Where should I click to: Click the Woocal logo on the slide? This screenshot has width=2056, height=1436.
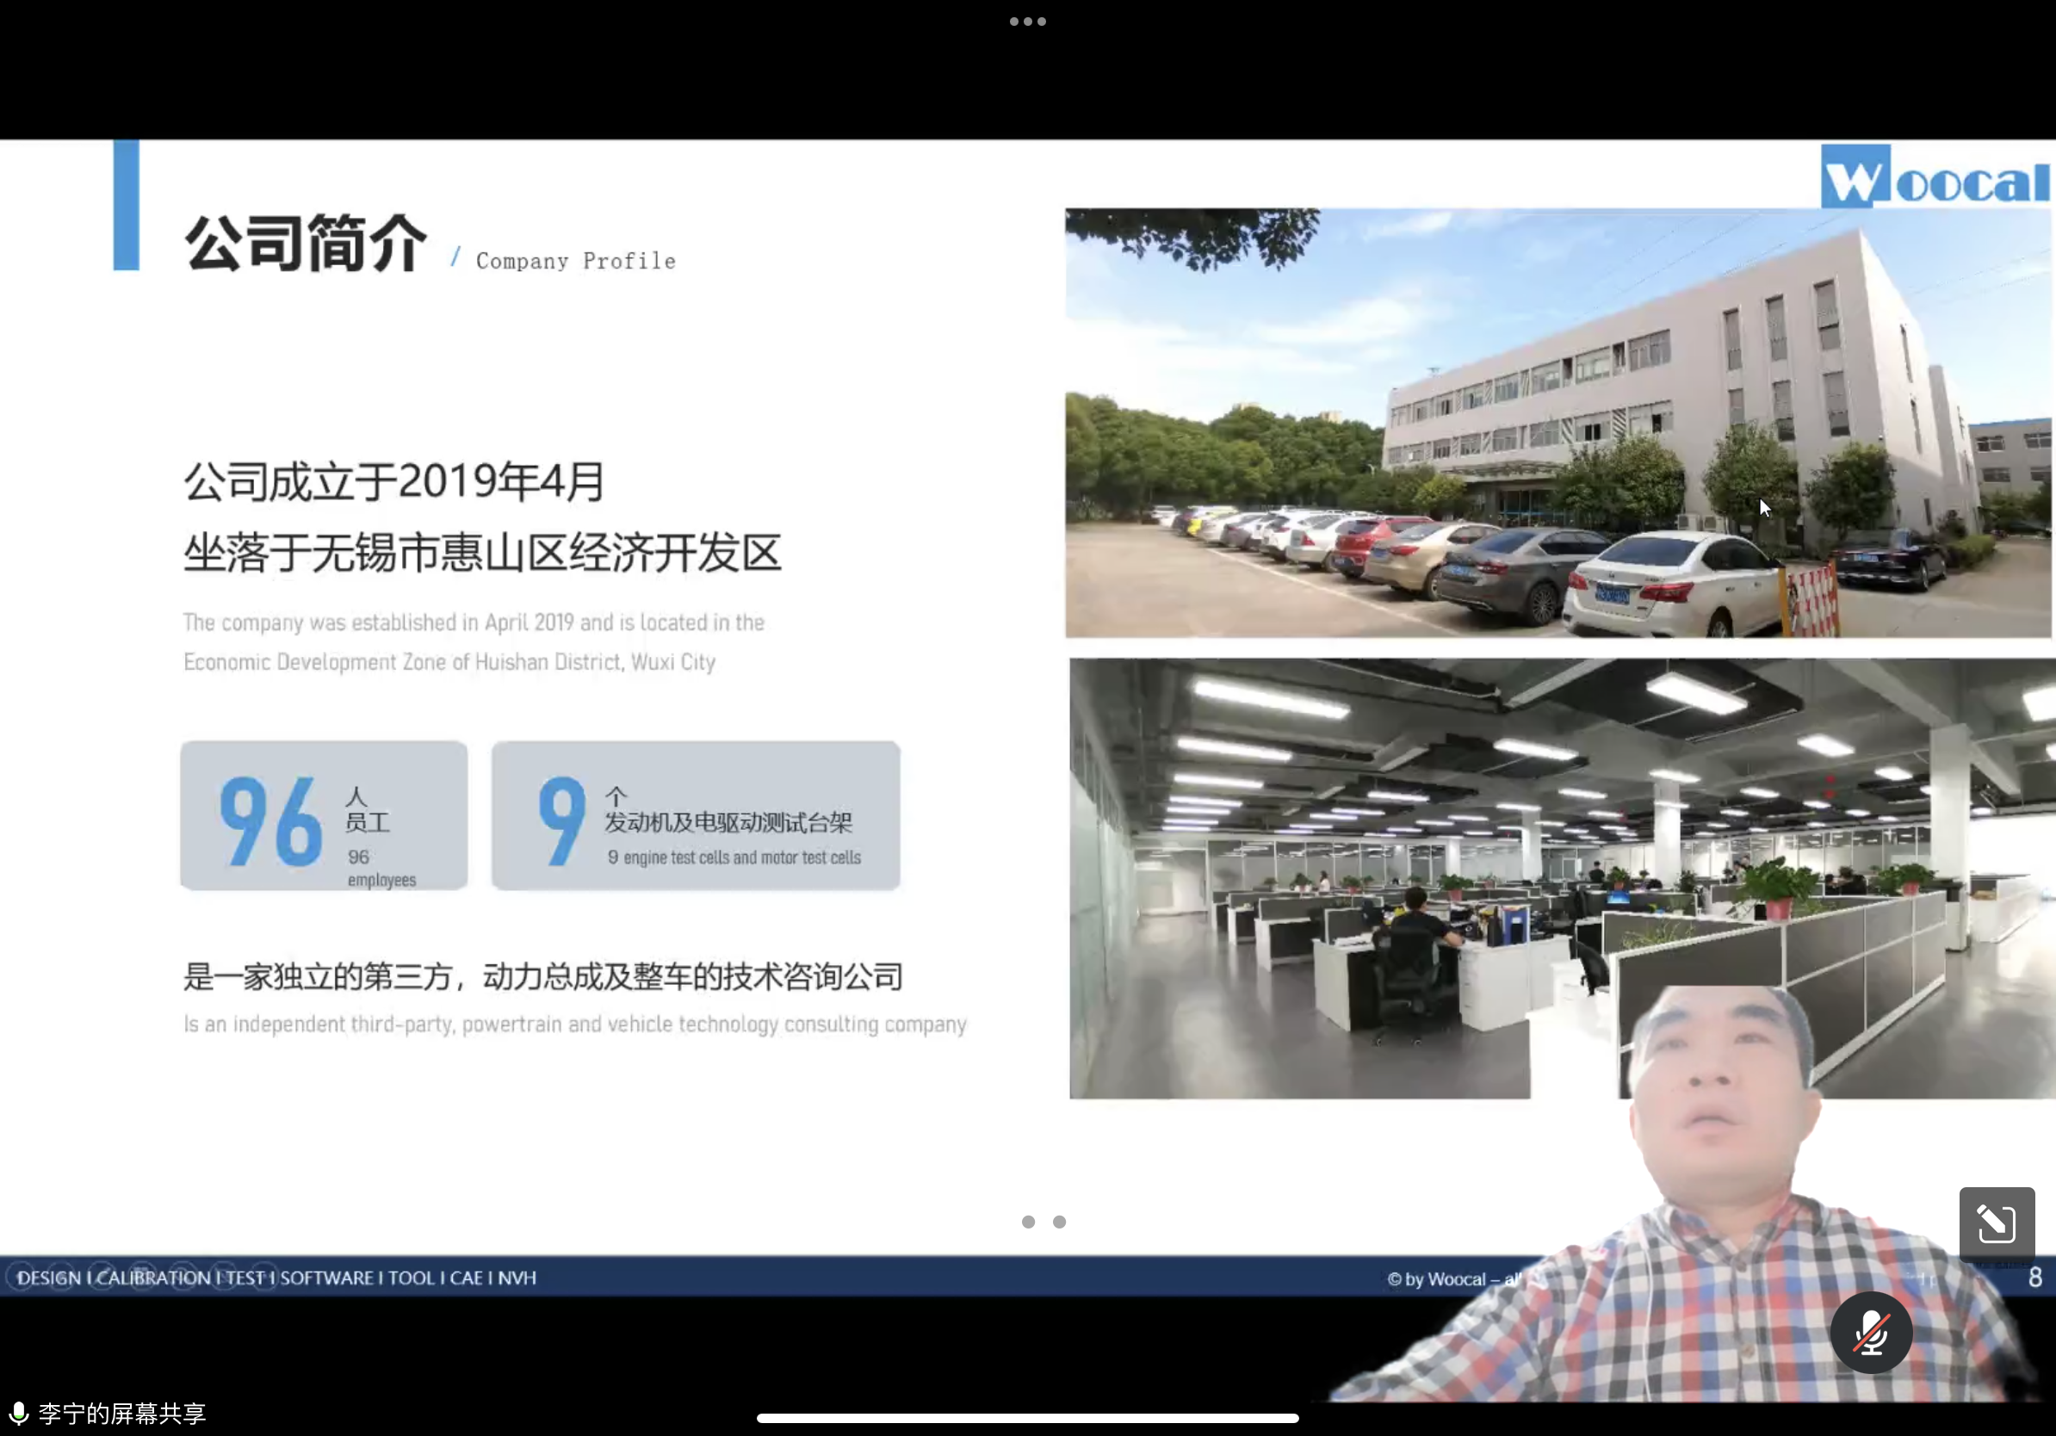(x=1935, y=177)
